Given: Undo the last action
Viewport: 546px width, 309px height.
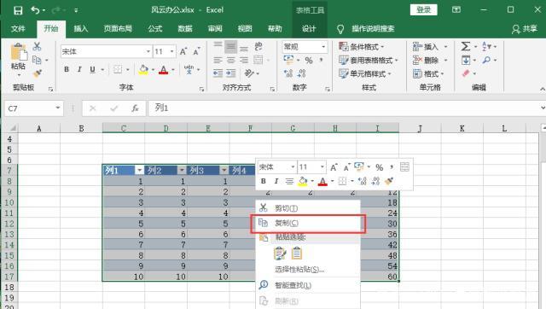Looking at the screenshot, I should 35,10.
